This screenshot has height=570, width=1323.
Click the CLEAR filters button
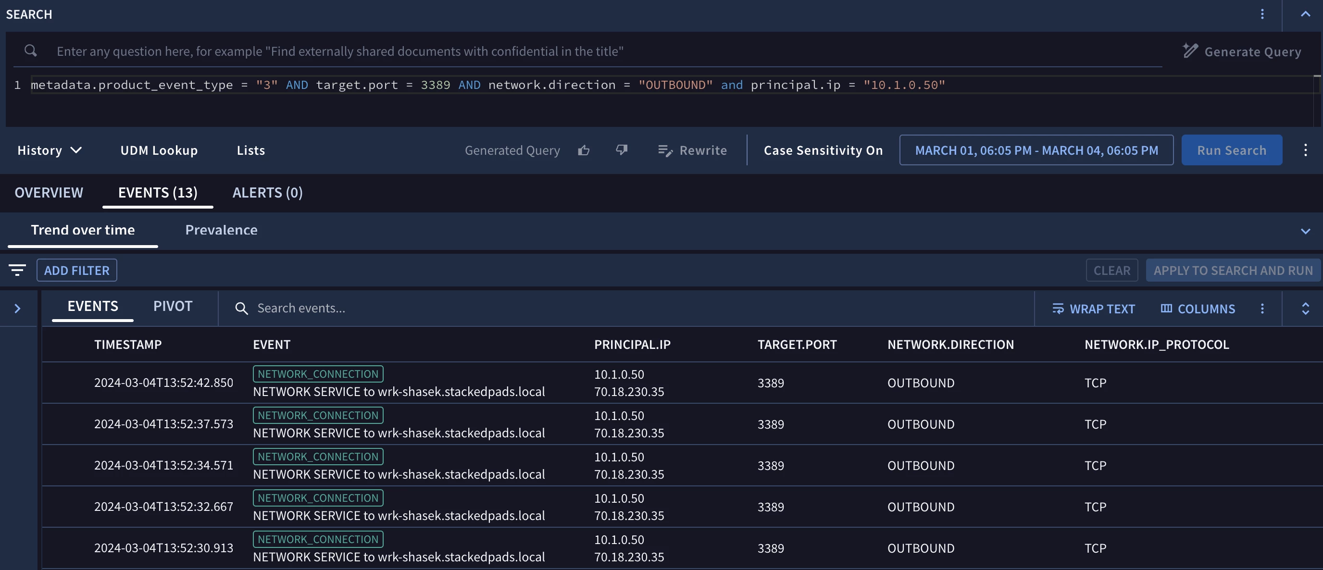[x=1111, y=270]
